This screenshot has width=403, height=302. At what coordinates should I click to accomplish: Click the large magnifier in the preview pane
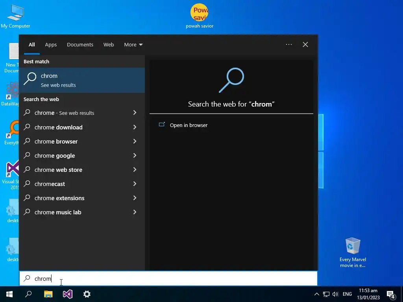tap(231, 80)
